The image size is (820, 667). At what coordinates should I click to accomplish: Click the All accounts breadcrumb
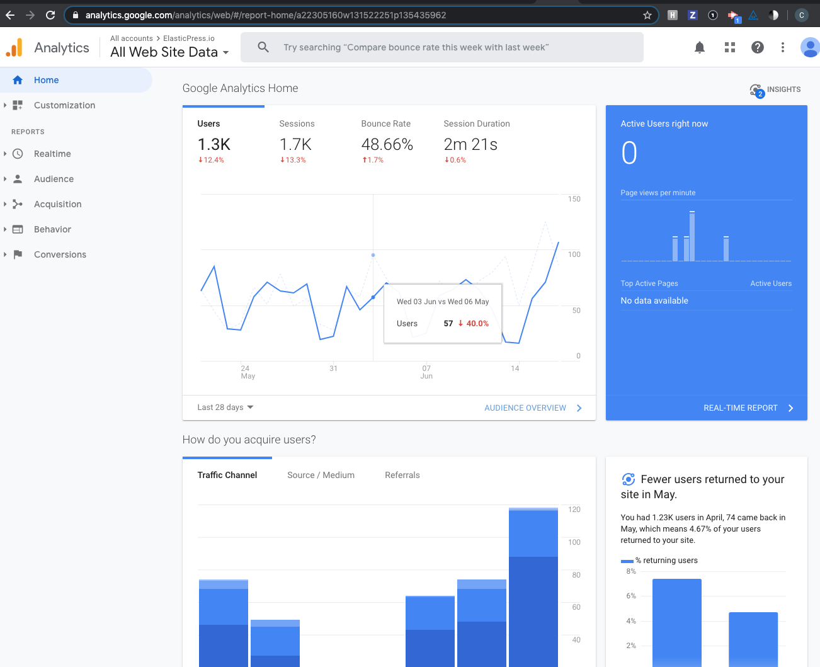132,38
